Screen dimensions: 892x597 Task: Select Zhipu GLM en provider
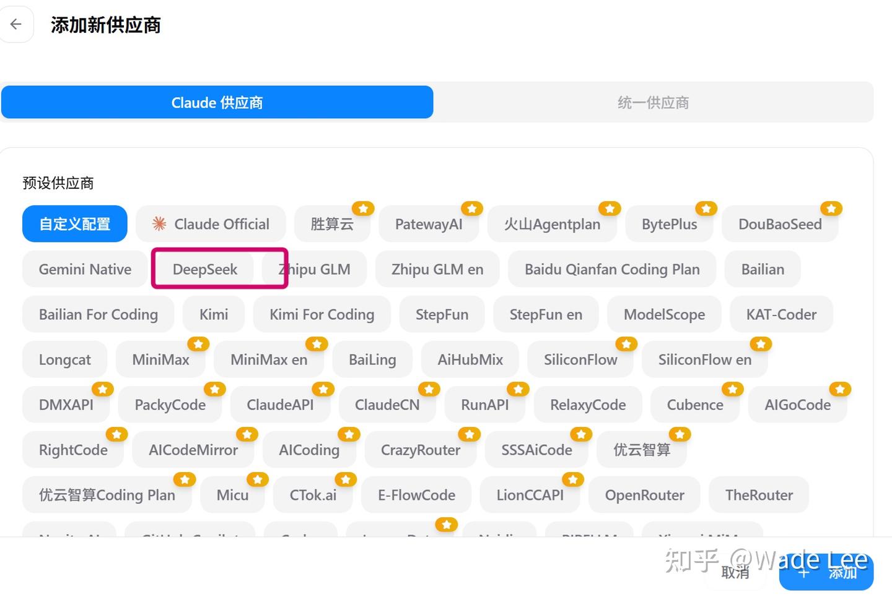[437, 269]
